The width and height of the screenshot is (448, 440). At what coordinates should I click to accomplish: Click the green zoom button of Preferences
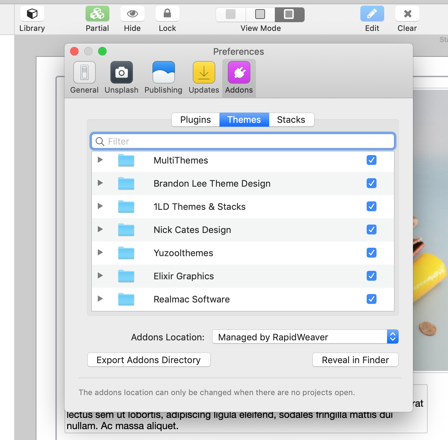[x=102, y=51]
